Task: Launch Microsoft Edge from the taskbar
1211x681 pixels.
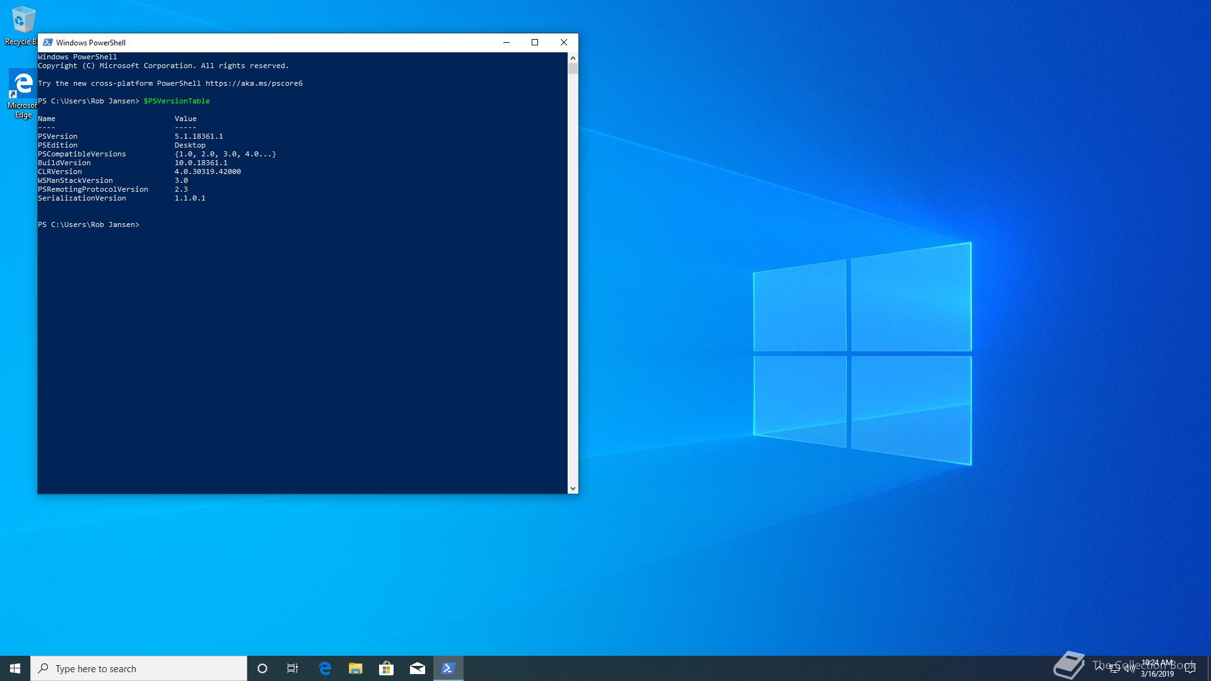Action: [x=325, y=668]
